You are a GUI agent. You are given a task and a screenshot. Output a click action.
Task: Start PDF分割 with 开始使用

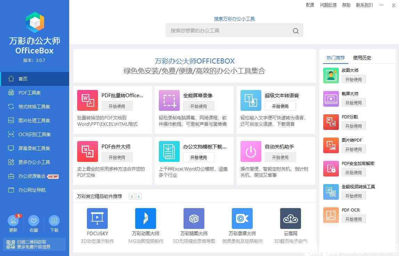click(x=354, y=126)
